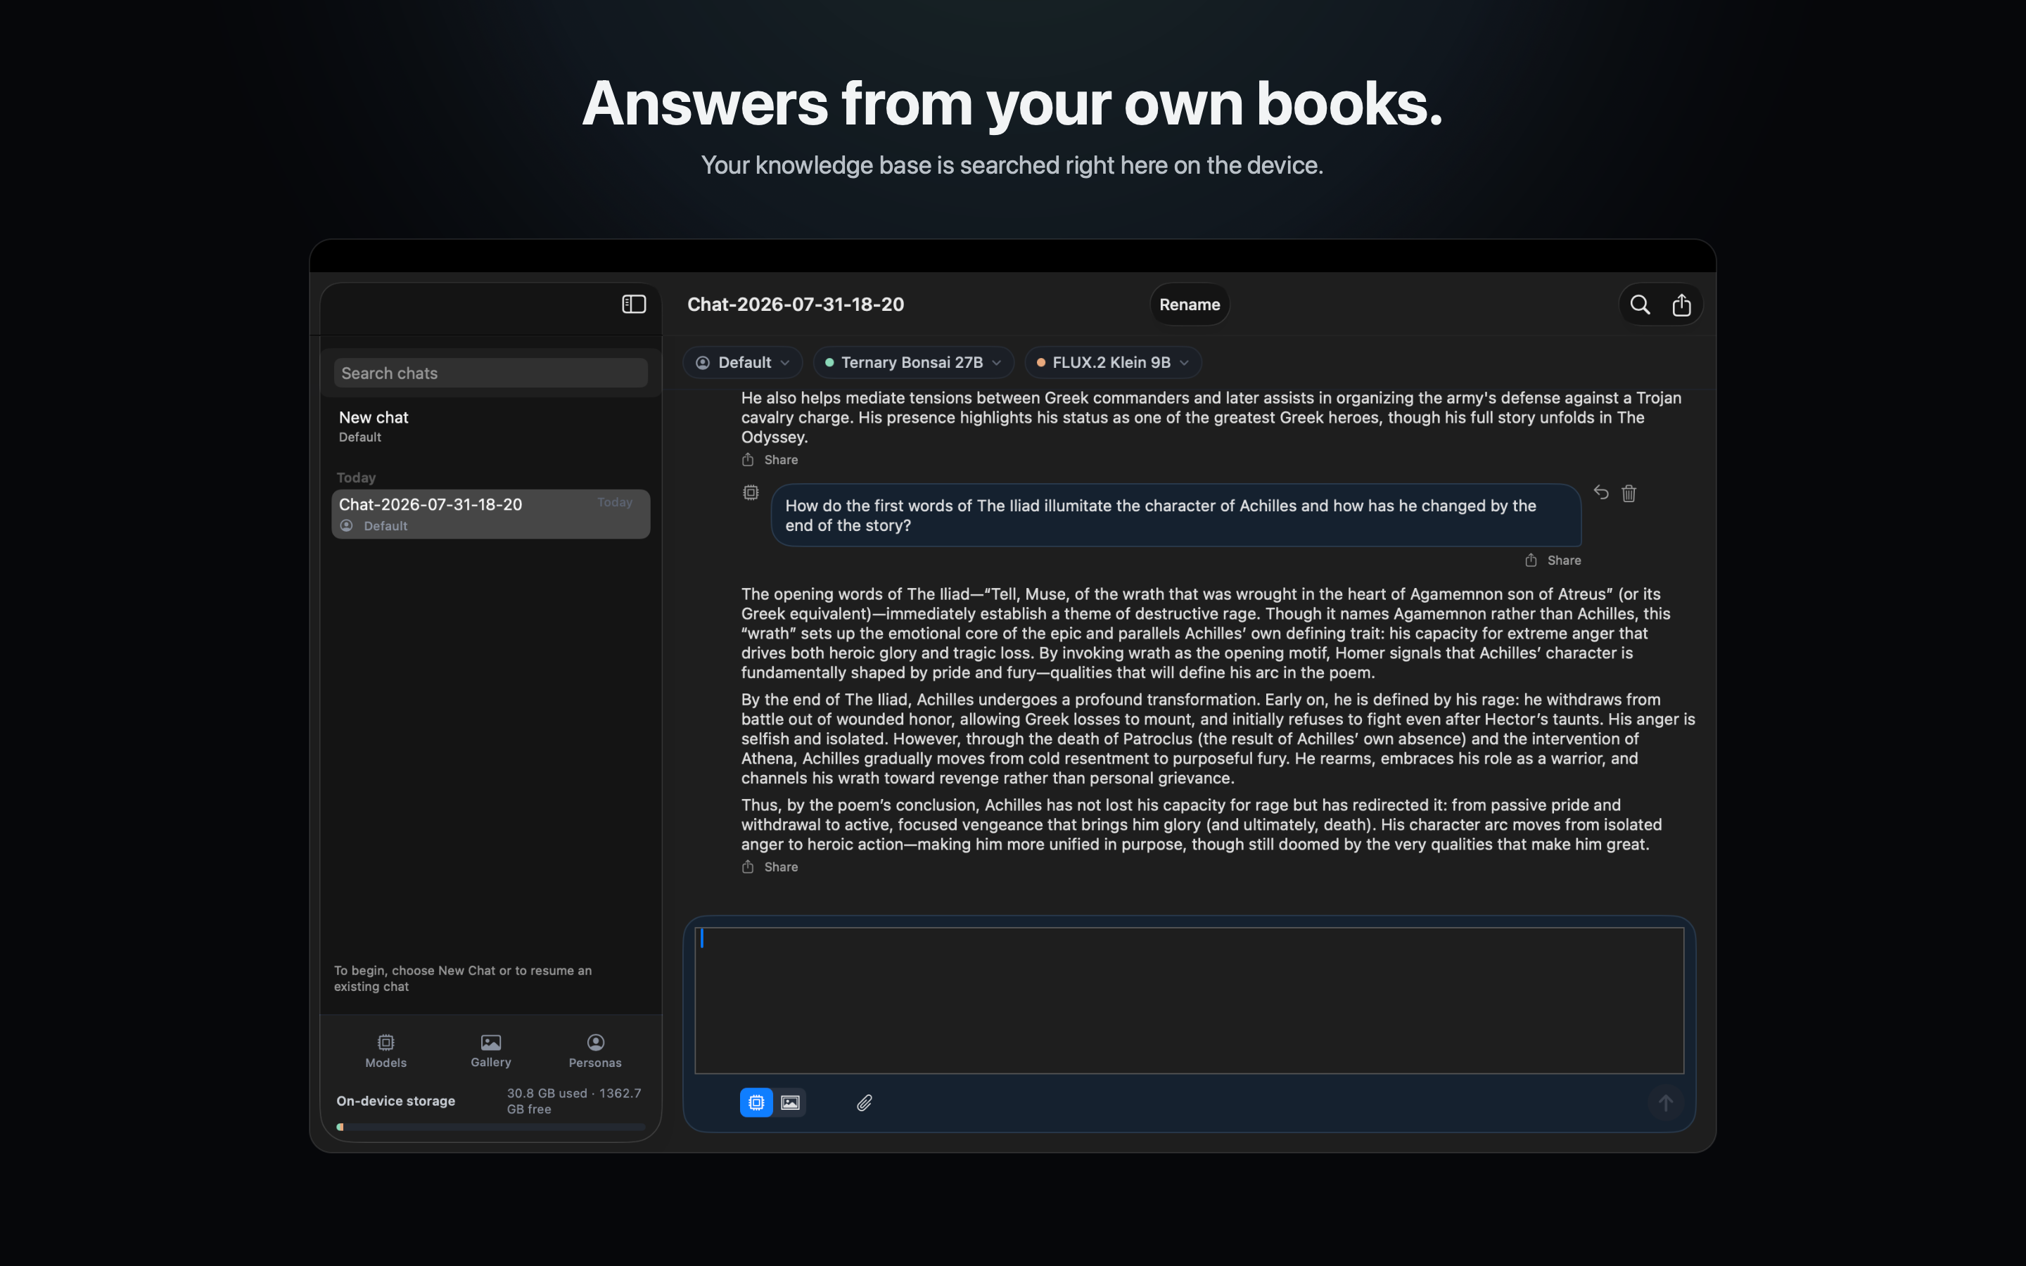Open the Default persona dropdown
Image resolution: width=2026 pixels, height=1266 pixels.
pyautogui.click(x=743, y=362)
